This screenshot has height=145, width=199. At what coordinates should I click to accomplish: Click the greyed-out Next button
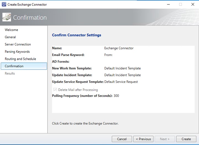[165, 139]
